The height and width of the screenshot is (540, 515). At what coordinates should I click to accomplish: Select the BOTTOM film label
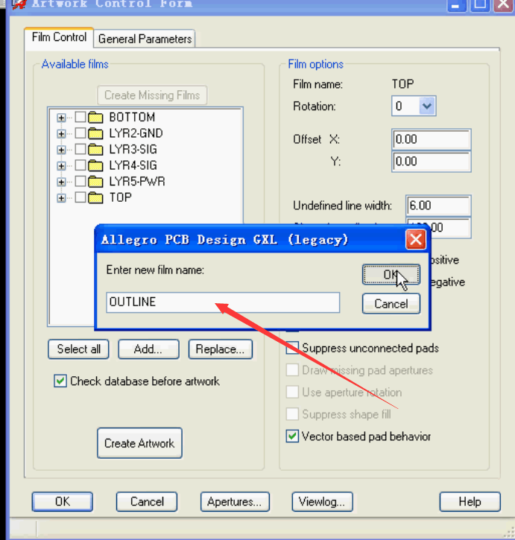[x=132, y=117]
